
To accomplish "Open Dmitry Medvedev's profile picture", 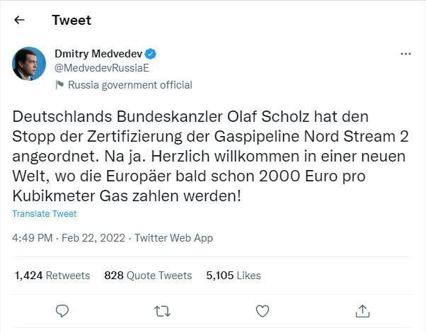I will tap(29, 64).
